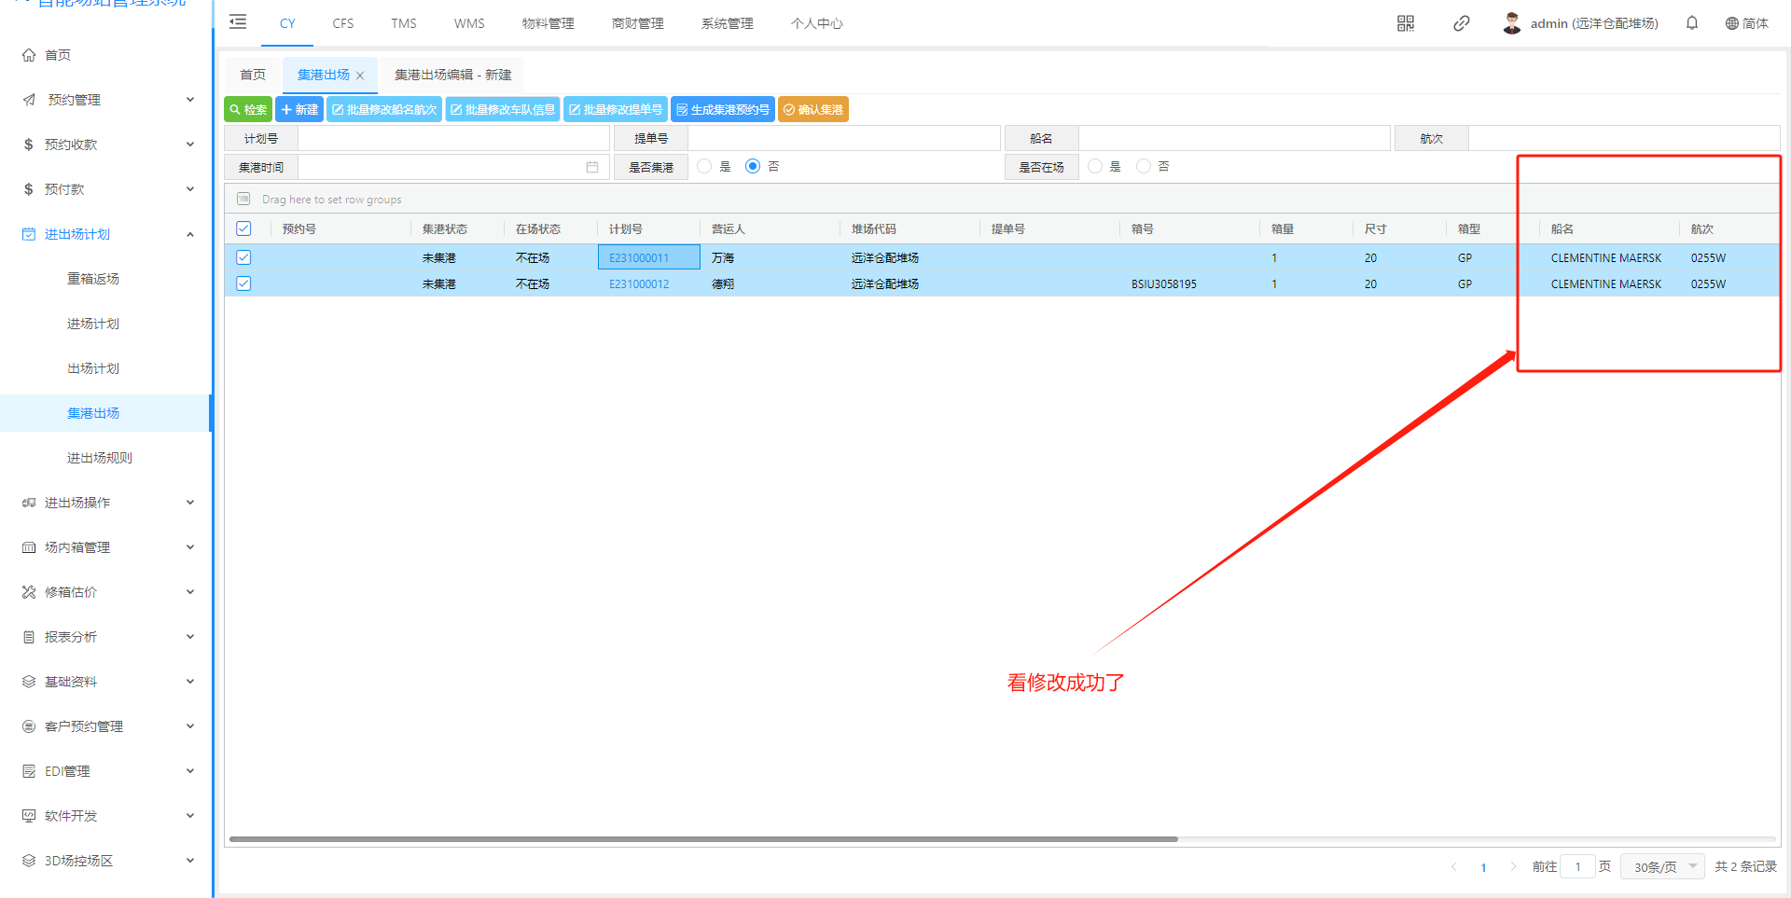Screen dimensions: 1791x898
Task: Uncheck the row for plan E231000011
Action: pyautogui.click(x=243, y=257)
